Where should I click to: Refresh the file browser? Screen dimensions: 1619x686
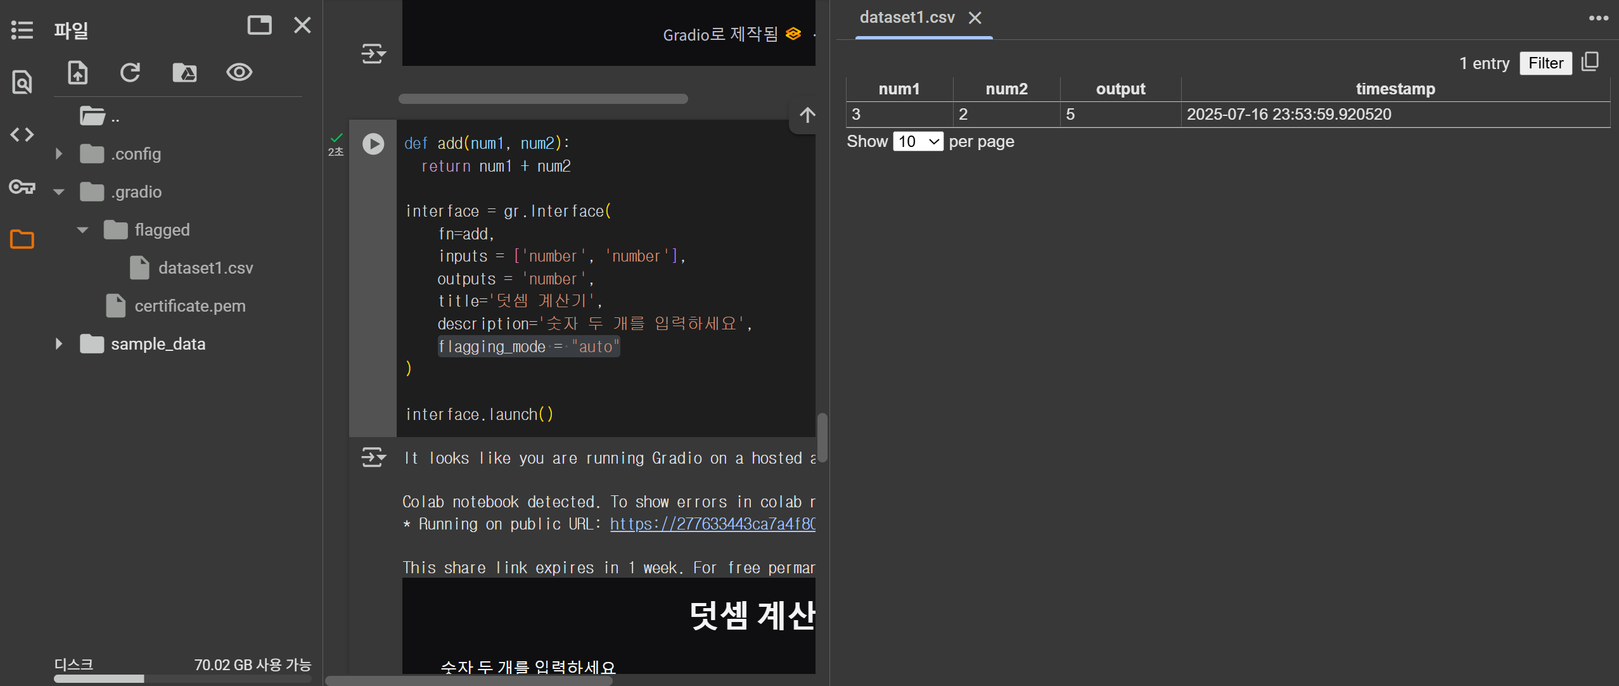point(131,73)
